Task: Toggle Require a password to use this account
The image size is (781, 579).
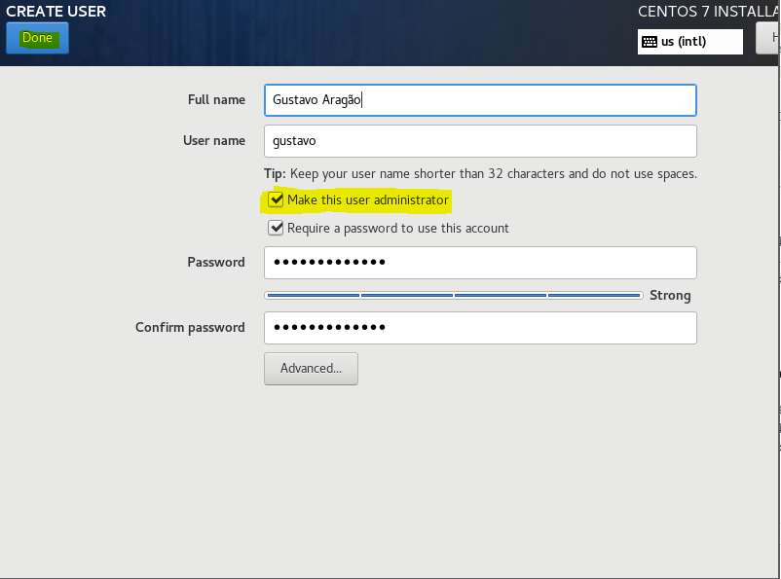Action: click(278, 229)
